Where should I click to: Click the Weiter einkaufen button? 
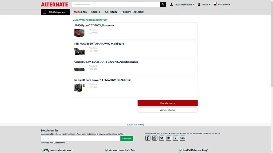click(167, 110)
